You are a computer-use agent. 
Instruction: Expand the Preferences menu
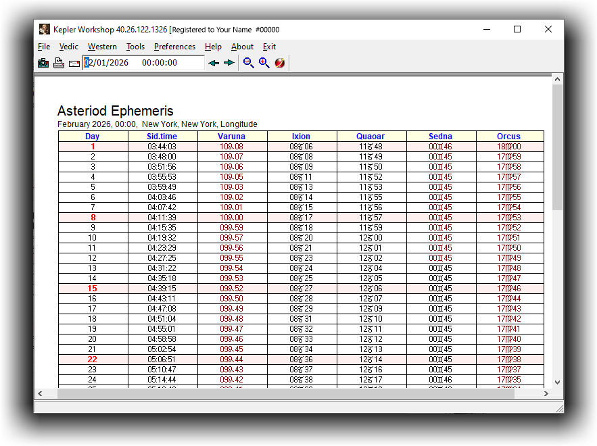[174, 47]
